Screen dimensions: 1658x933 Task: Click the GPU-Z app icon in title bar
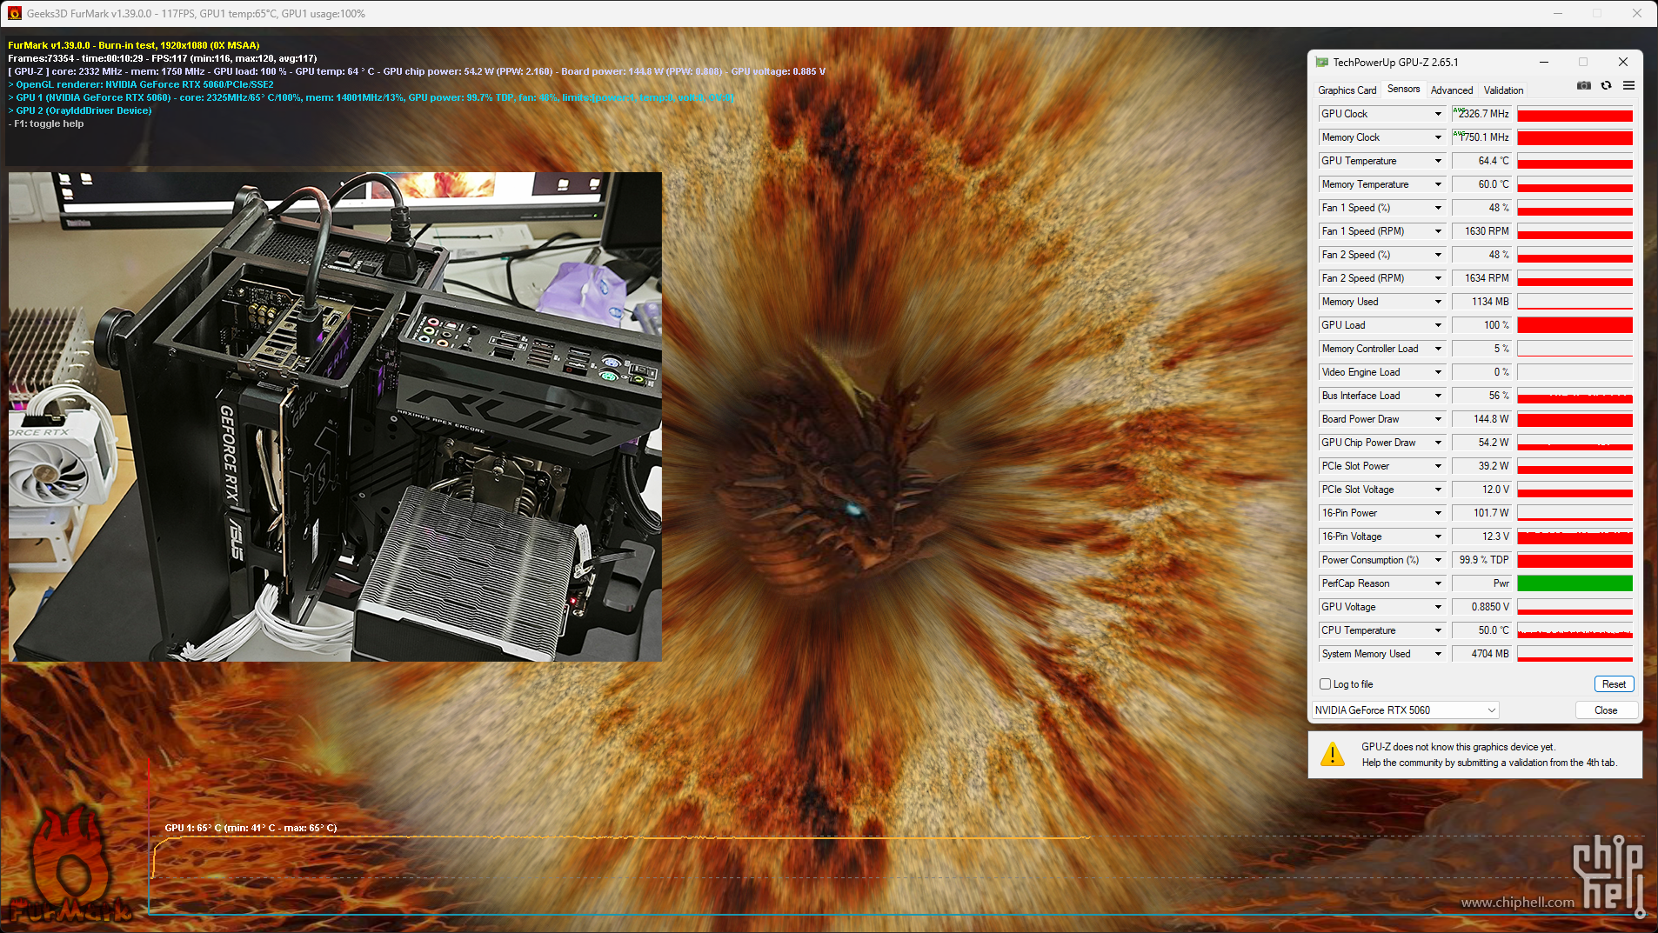[x=1322, y=63]
